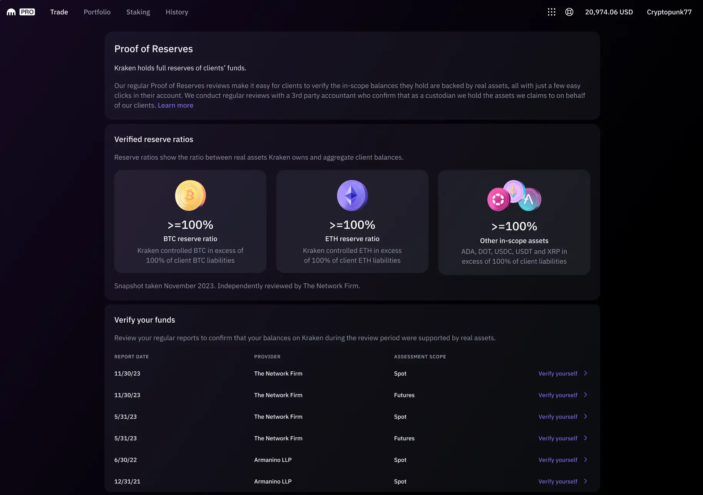Screen dimensions: 703x495
Task: Click the Ethereum icon on the ETH reserve card
Action: point(352,195)
